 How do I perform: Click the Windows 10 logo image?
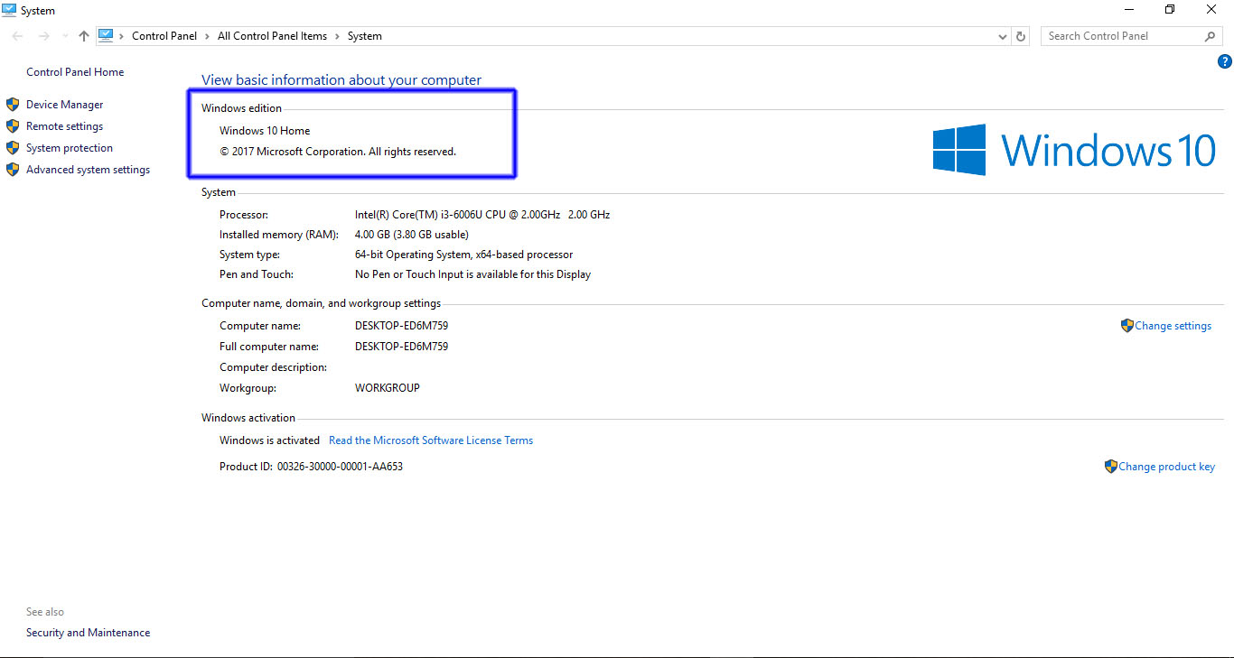(1074, 150)
